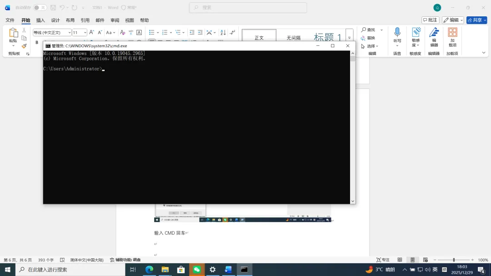Show or hide paragraph marks
Image resolution: width=491 pixels, height=276 pixels.
coord(232,32)
